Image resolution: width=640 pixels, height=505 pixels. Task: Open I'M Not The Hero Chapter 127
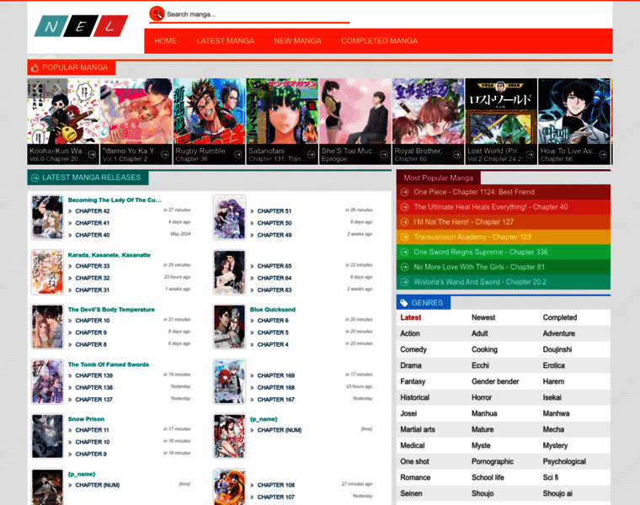pyautogui.click(x=464, y=222)
